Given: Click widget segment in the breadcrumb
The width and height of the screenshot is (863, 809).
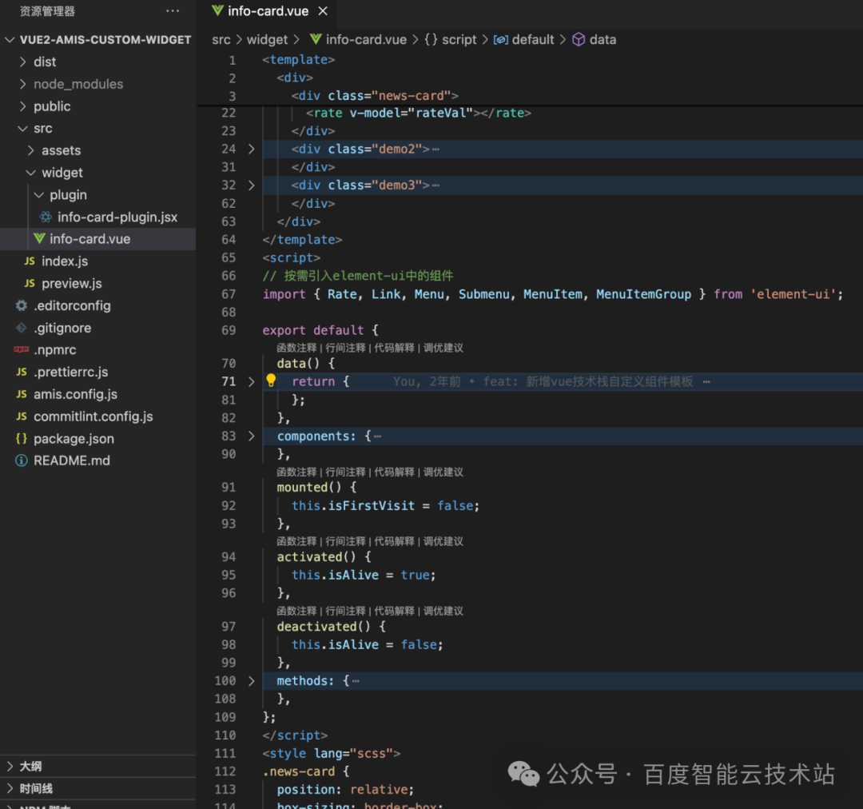Looking at the screenshot, I should click(267, 40).
